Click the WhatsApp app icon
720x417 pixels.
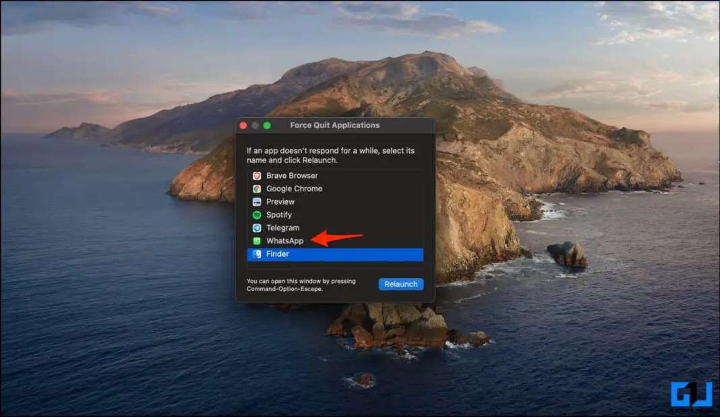(x=257, y=240)
